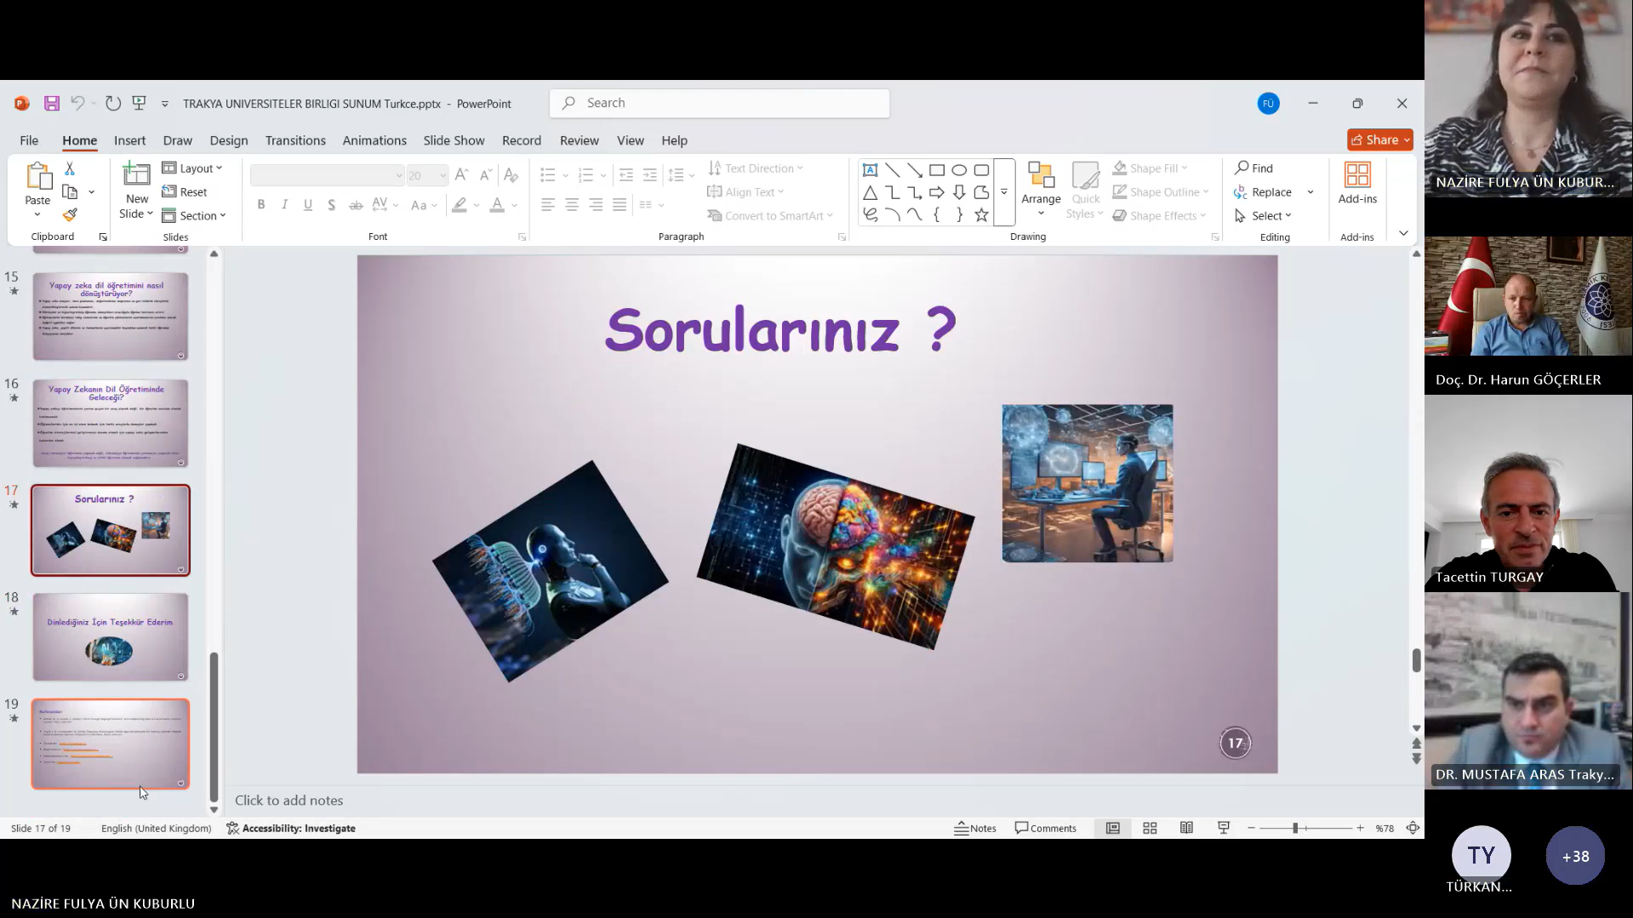This screenshot has width=1633, height=918.
Task: Switch to the Design tab
Action: [229, 140]
